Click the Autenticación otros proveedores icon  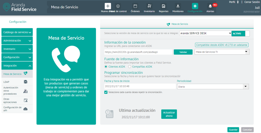click(x=26, y=91)
